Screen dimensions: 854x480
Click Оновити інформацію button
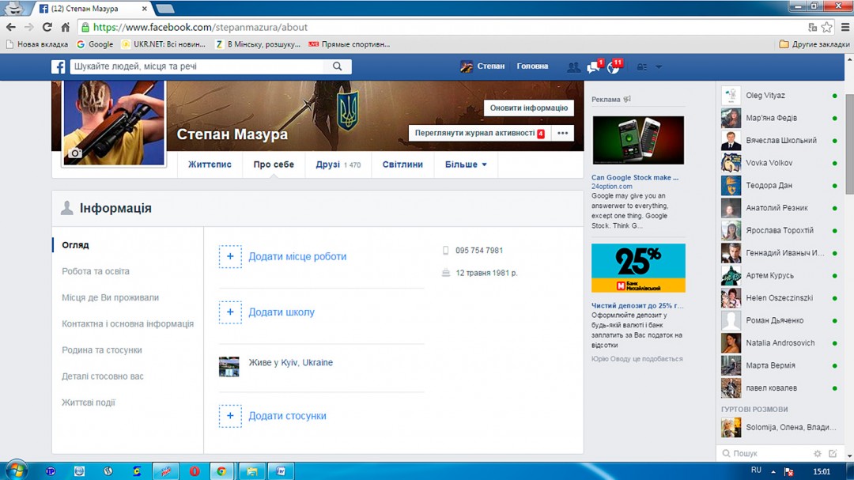[528, 108]
